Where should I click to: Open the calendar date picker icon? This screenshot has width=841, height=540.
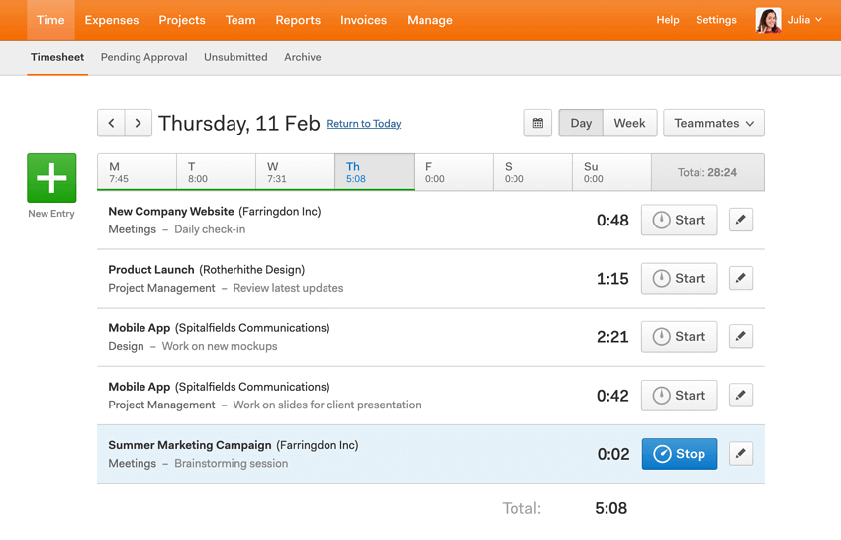click(538, 123)
